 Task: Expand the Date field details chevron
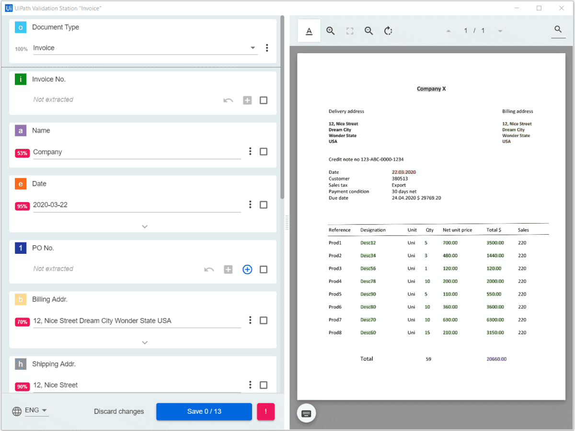point(144,226)
